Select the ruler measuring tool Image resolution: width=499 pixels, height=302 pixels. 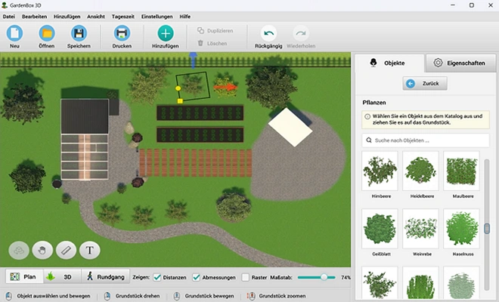[67, 250]
